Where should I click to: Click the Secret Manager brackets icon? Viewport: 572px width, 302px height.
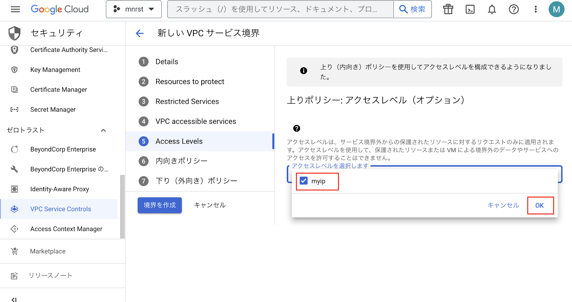(14, 109)
